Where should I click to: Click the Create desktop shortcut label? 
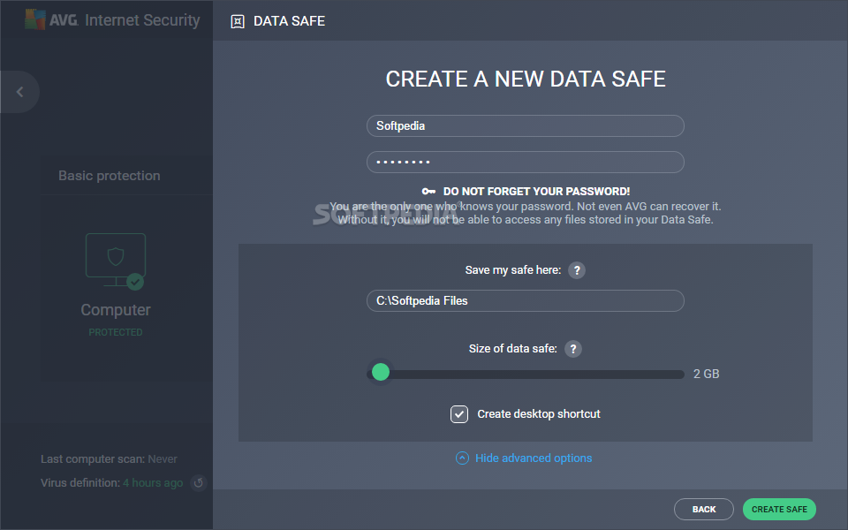[539, 414]
